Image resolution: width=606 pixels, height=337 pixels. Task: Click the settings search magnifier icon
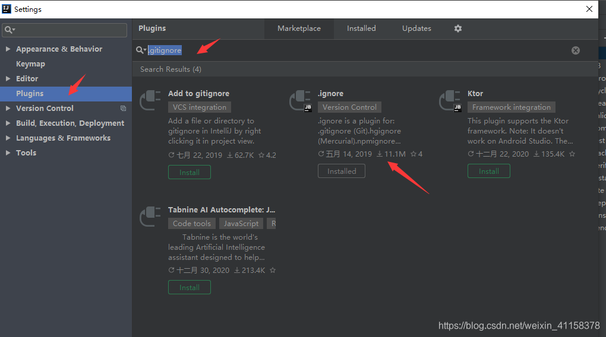10,30
